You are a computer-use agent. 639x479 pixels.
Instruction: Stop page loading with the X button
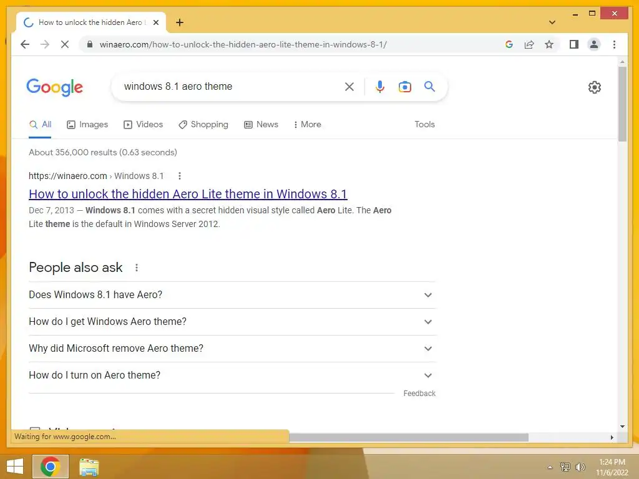pos(65,44)
